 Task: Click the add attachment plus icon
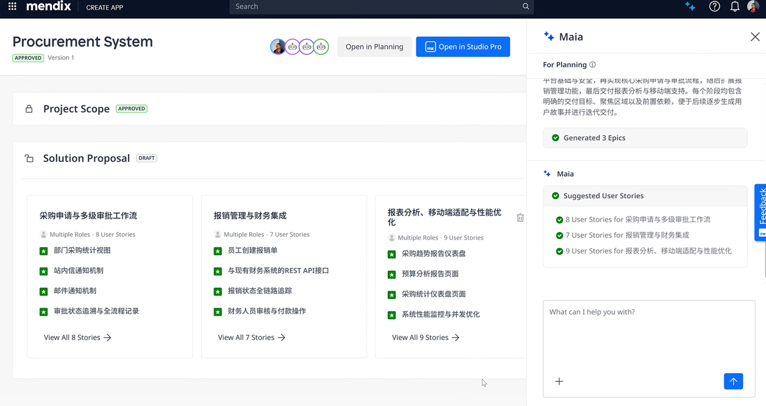[559, 381]
